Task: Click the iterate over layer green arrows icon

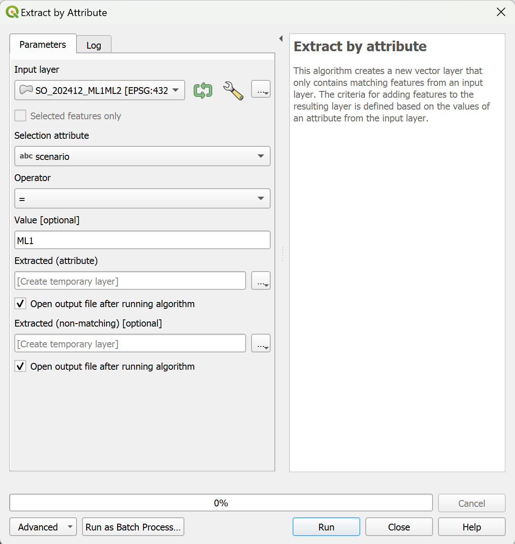Action: (203, 91)
